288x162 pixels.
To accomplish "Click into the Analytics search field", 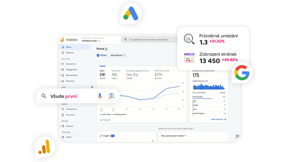I will click(x=150, y=39).
